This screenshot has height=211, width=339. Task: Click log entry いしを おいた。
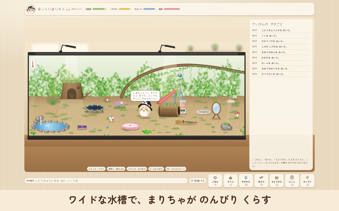tap(281, 36)
